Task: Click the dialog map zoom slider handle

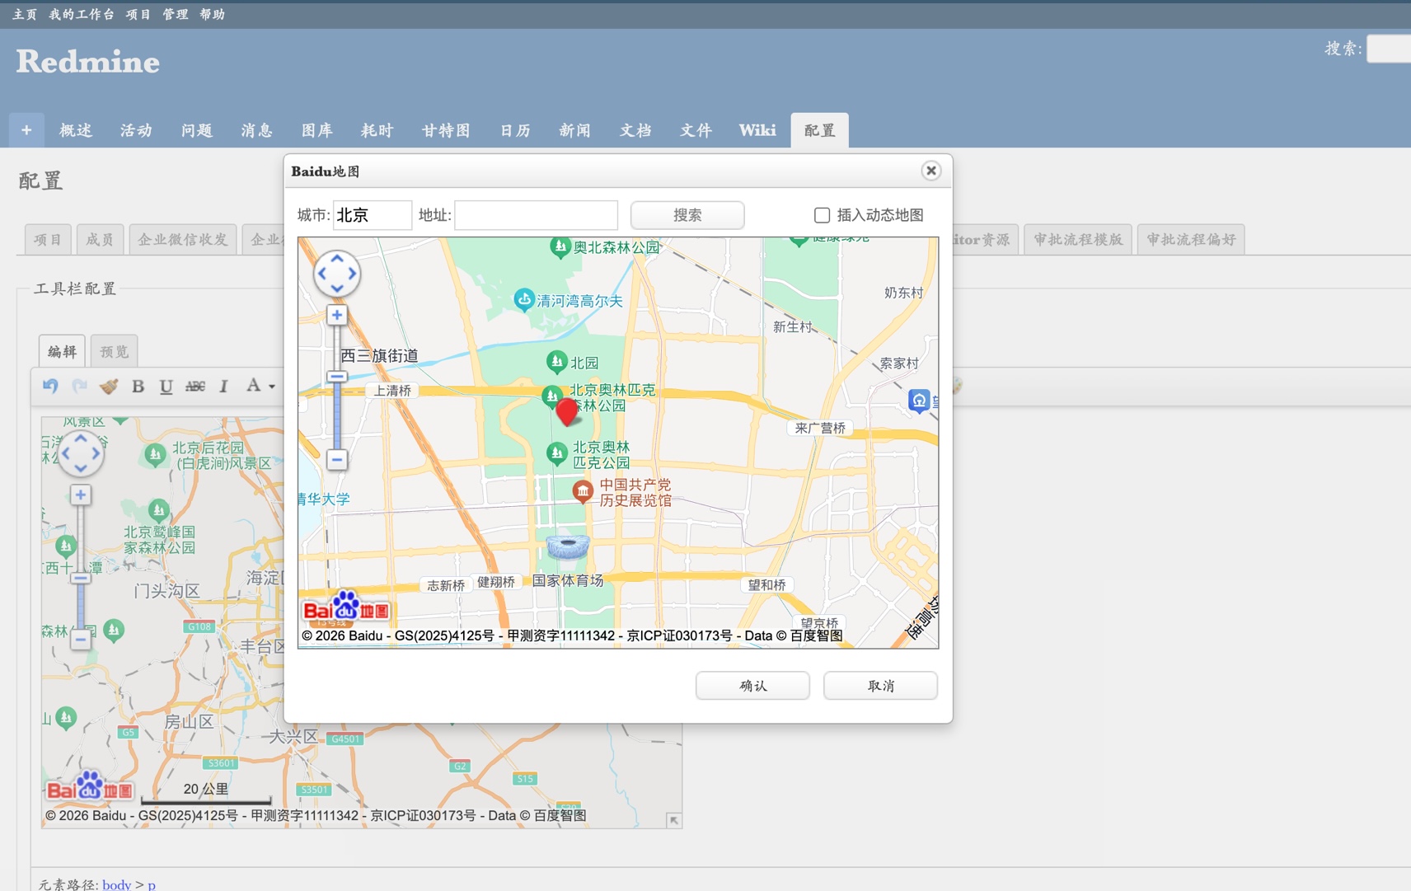Action: 337,377
